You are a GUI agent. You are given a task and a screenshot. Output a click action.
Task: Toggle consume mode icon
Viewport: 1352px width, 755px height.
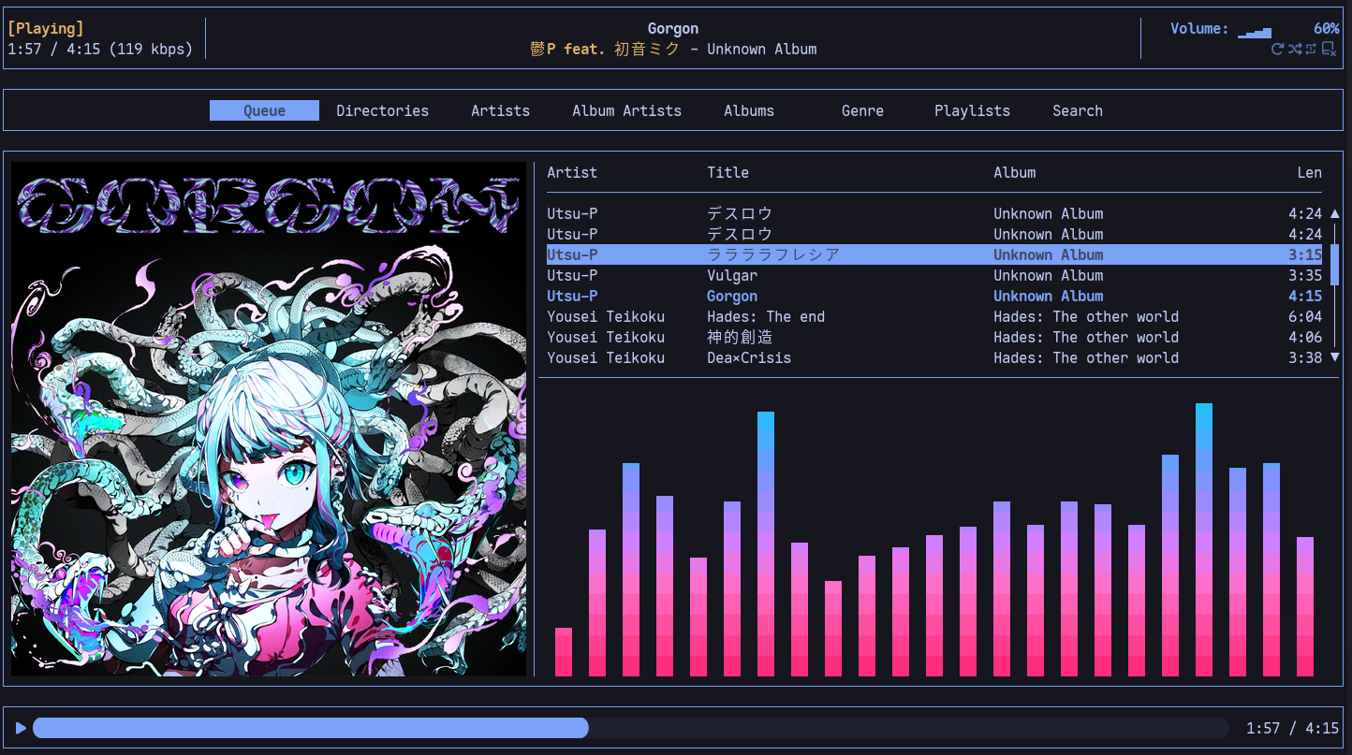point(1329,50)
